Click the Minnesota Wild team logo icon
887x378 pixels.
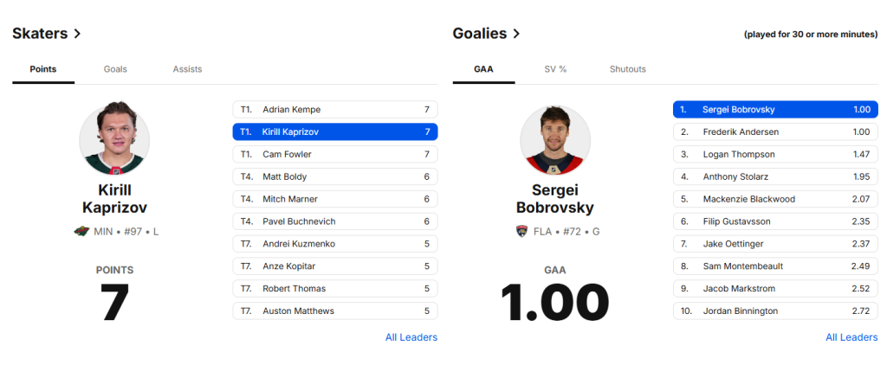[x=81, y=231]
